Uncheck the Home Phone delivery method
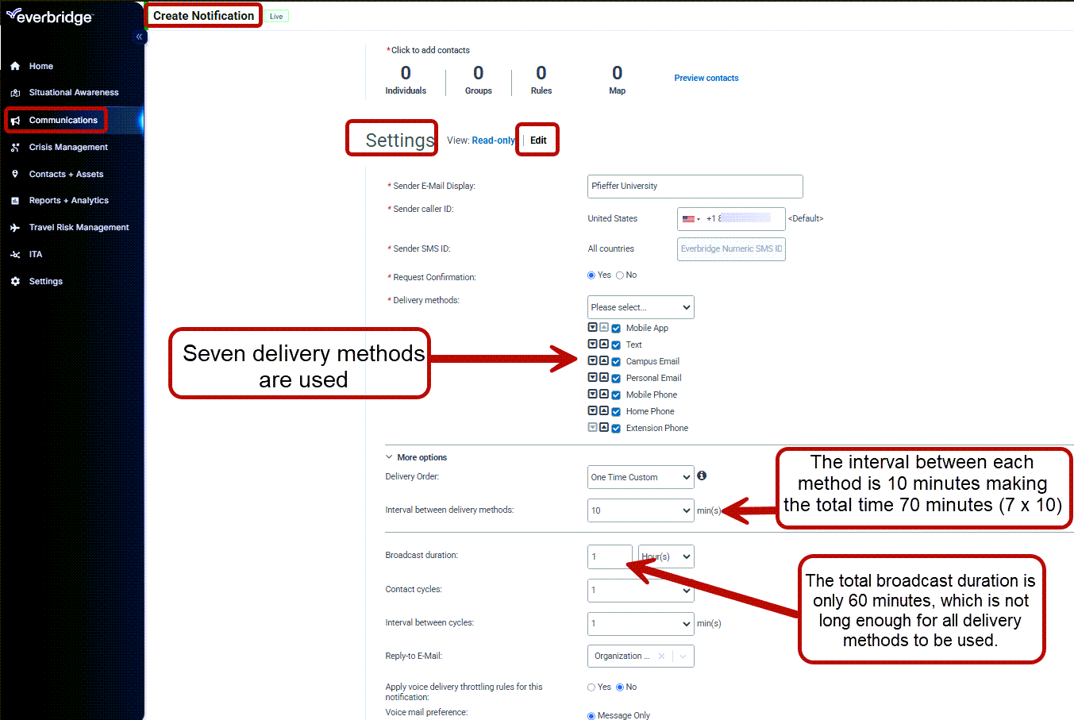Viewport: 1074px width, 720px height. (x=616, y=412)
